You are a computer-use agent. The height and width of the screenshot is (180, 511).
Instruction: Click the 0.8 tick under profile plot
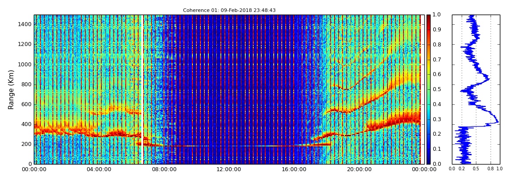tap(491, 169)
